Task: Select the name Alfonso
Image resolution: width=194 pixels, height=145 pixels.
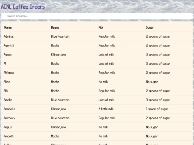Action: point(9,73)
